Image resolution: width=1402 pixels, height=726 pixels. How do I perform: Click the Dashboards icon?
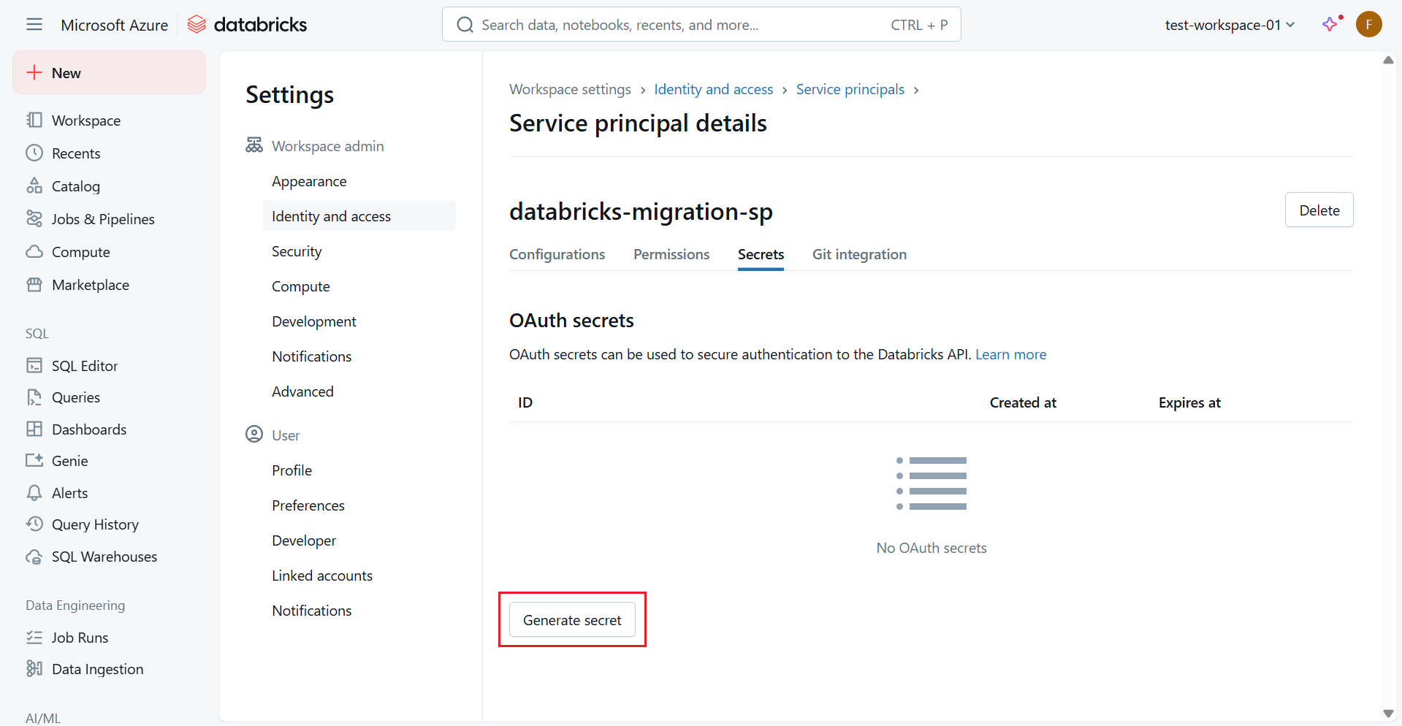click(34, 429)
